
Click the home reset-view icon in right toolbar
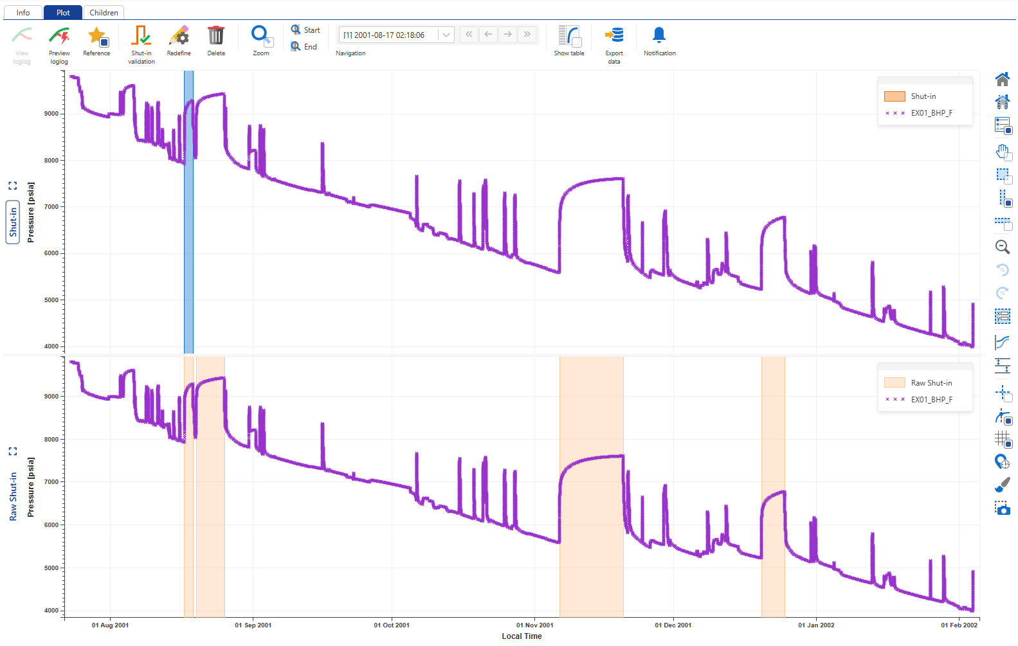point(1002,80)
